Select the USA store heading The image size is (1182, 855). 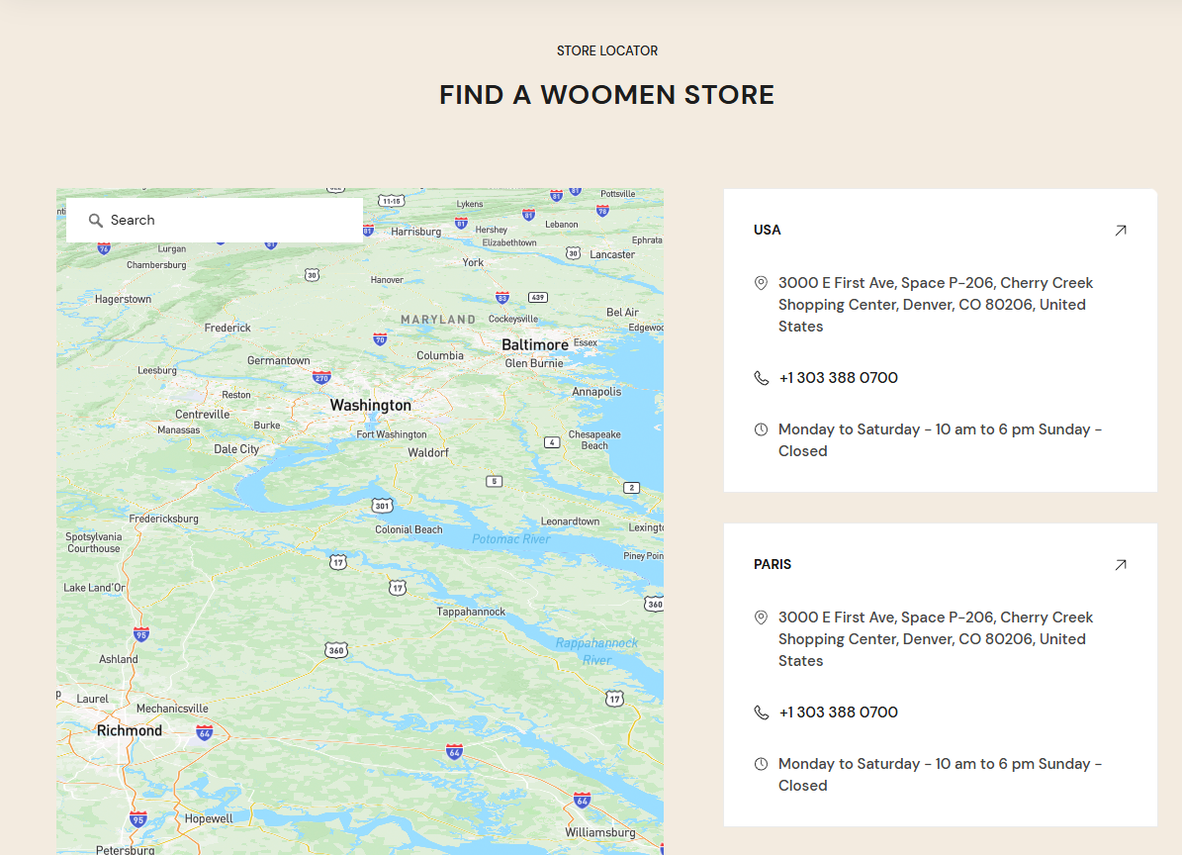pos(767,230)
